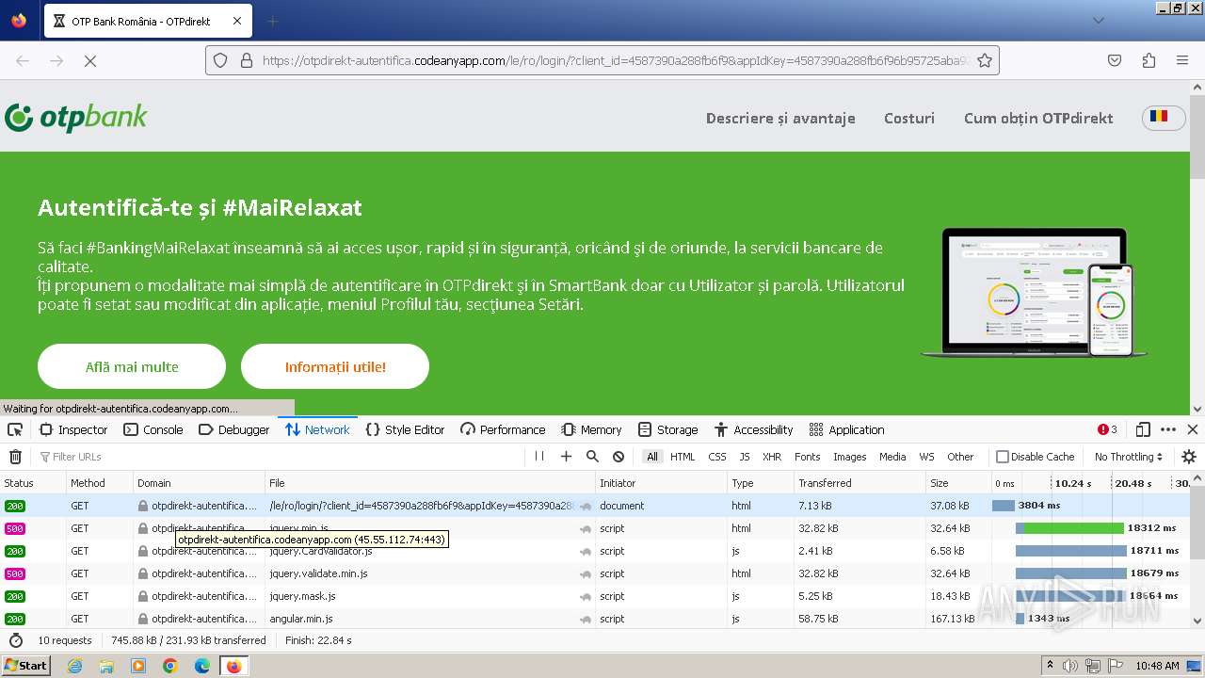This screenshot has width=1205, height=678.
Task: Toggle responsive design mode icon
Action: click(x=1143, y=429)
